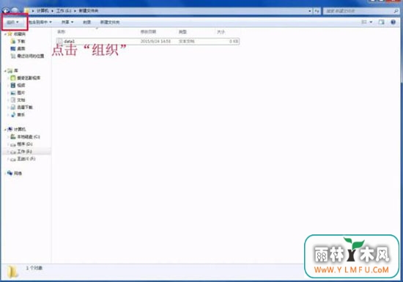Image resolution: width=403 pixels, height=282 pixels.
Task: Open the 包含到库中 dropdown
Action: click(x=40, y=22)
